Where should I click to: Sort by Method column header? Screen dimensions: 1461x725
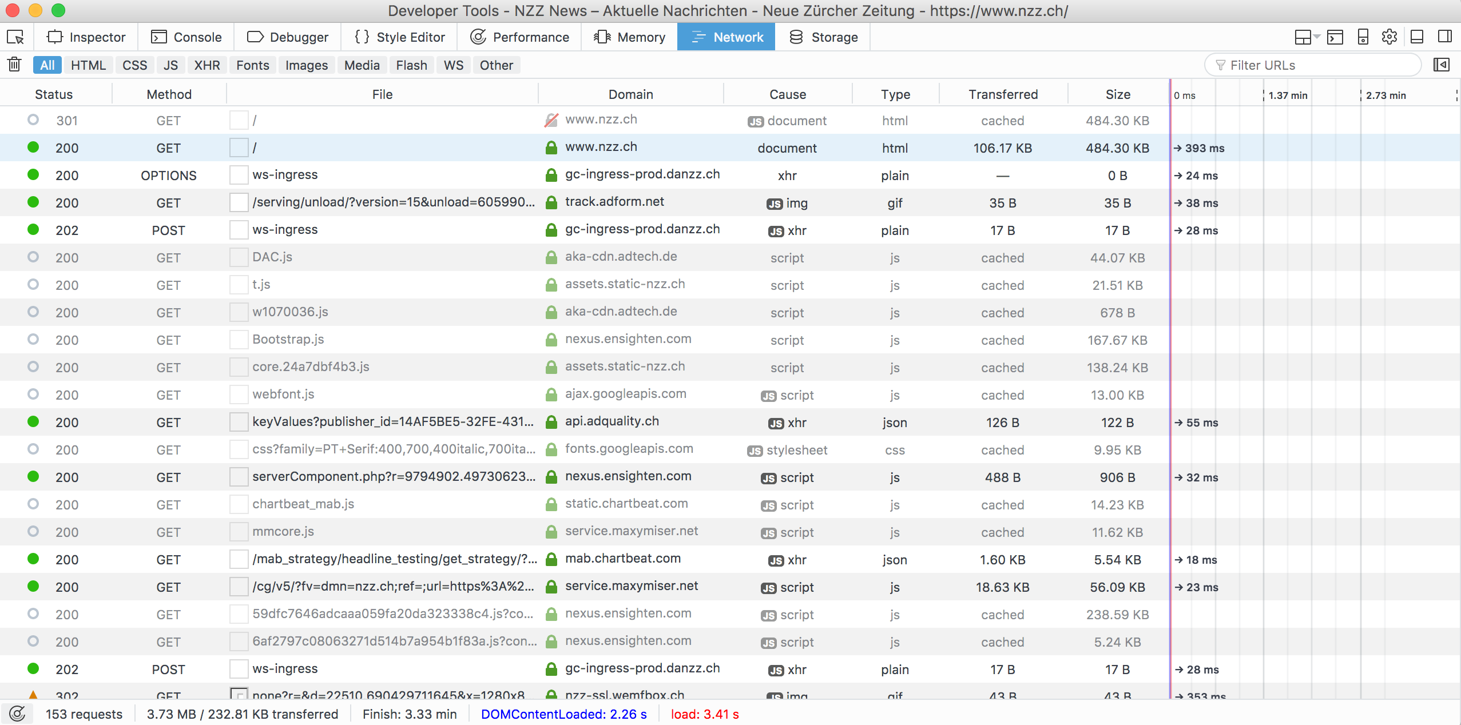[169, 94]
